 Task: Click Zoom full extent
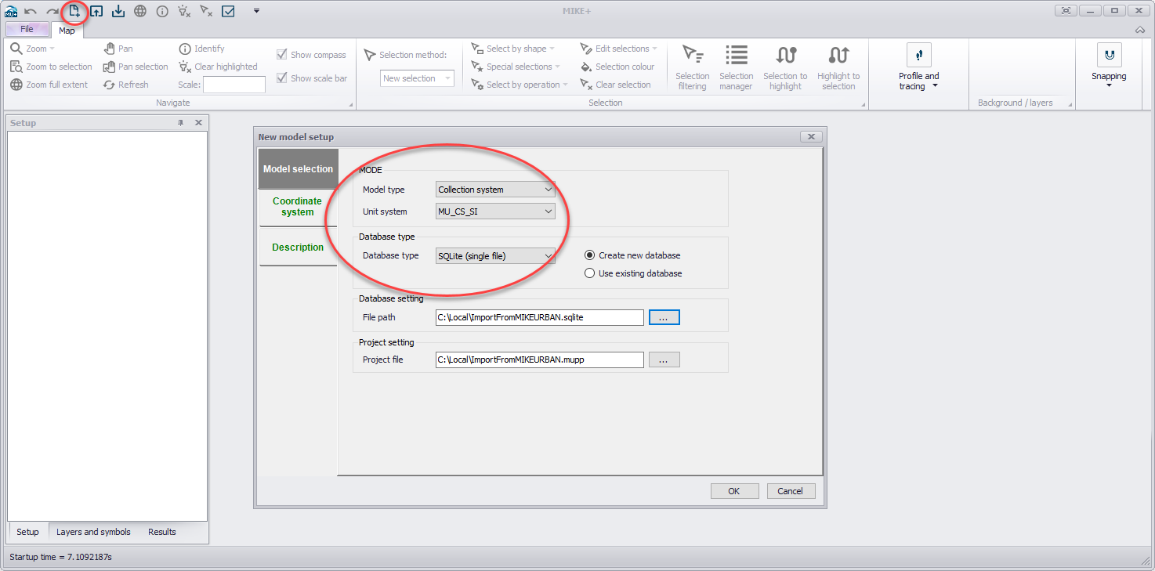click(x=49, y=85)
